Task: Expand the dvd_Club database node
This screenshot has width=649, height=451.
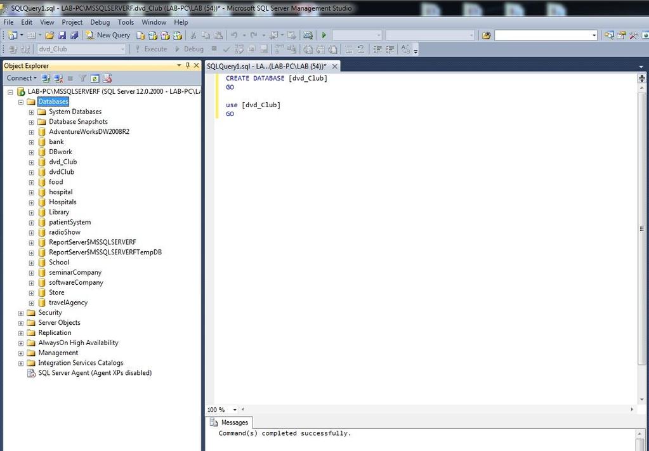Action: [x=32, y=162]
